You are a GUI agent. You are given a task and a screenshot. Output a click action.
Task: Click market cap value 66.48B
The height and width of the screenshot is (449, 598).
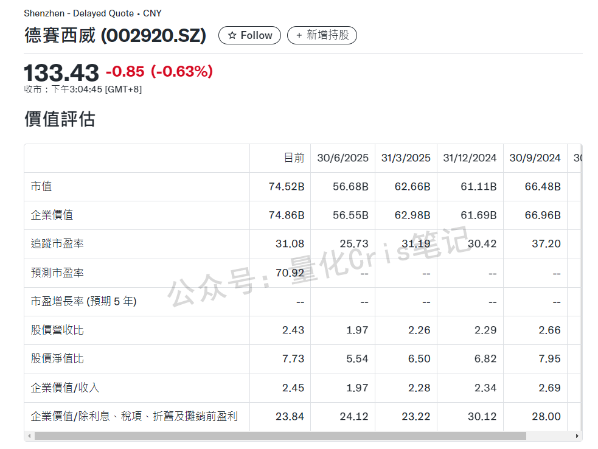click(543, 187)
